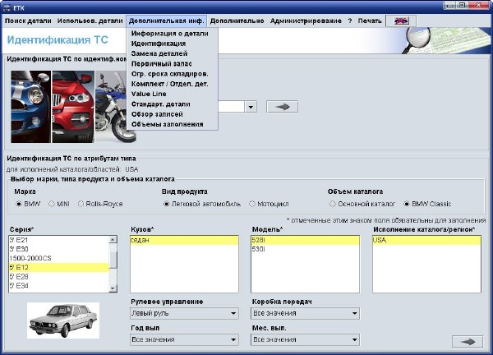Click the BMW E12 sedan thumbnail
The width and height of the screenshot is (493, 355).
[x=63, y=319]
